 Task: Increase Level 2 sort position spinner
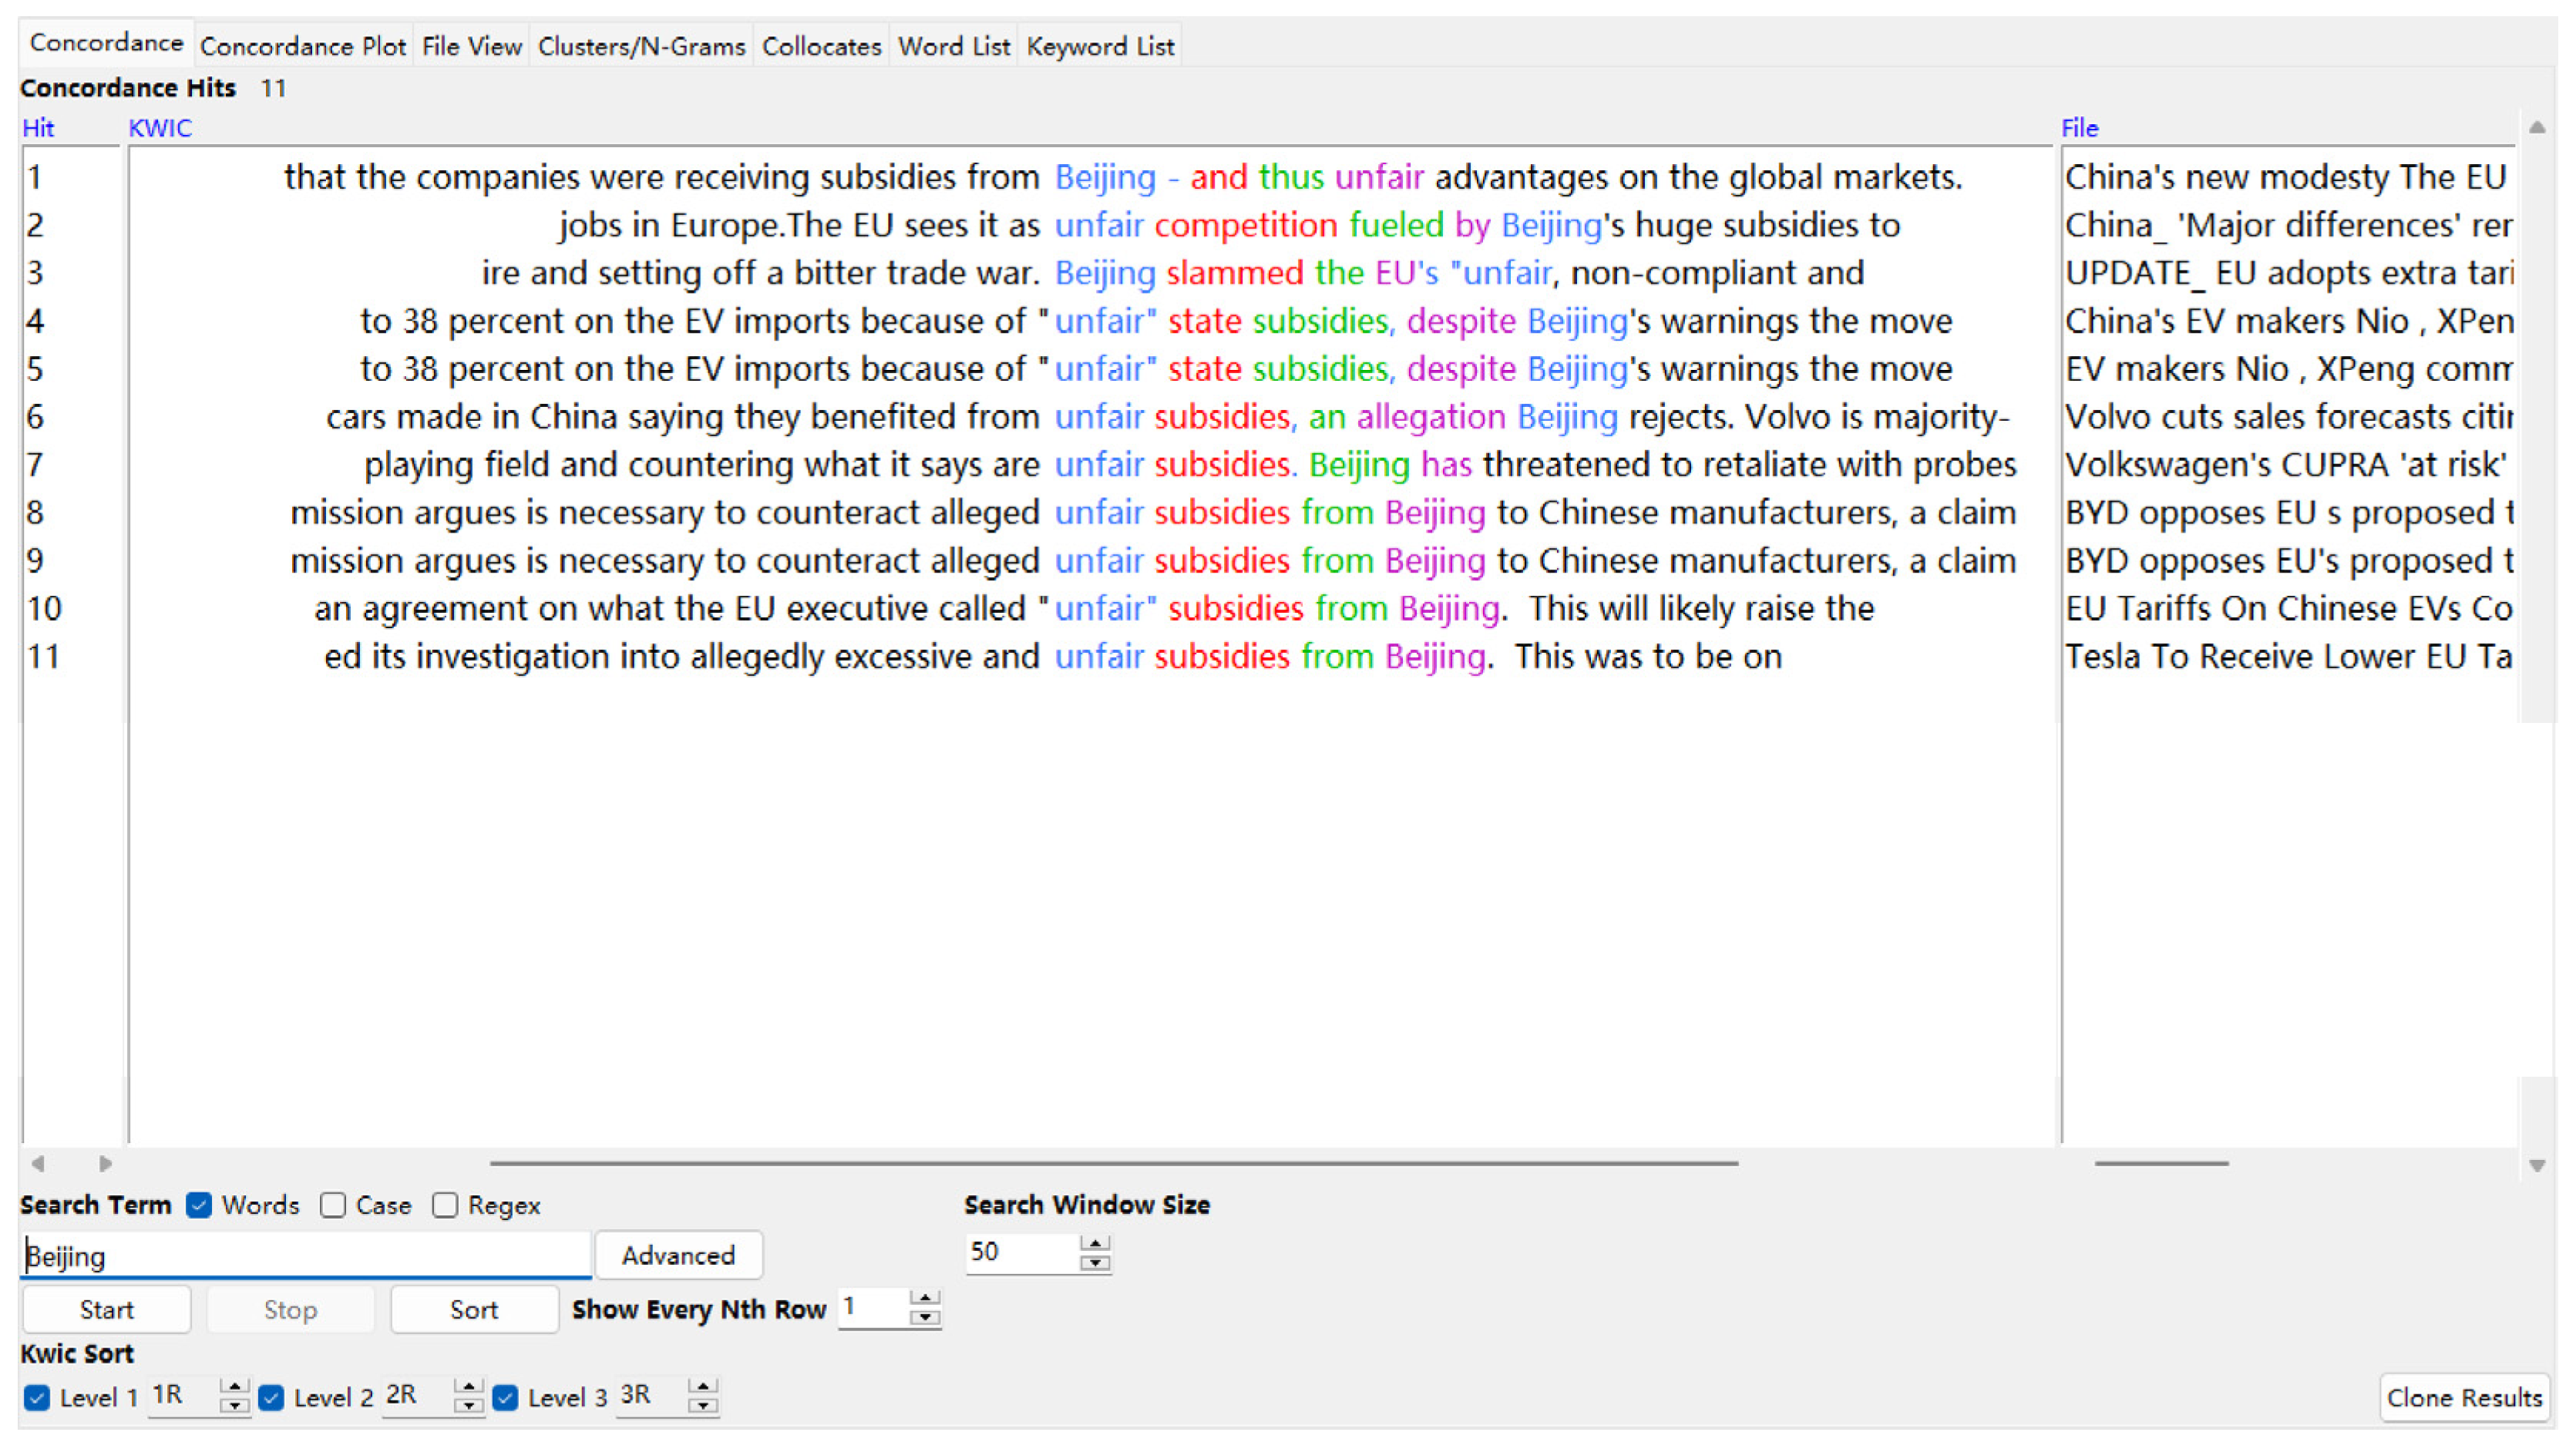click(x=468, y=1386)
